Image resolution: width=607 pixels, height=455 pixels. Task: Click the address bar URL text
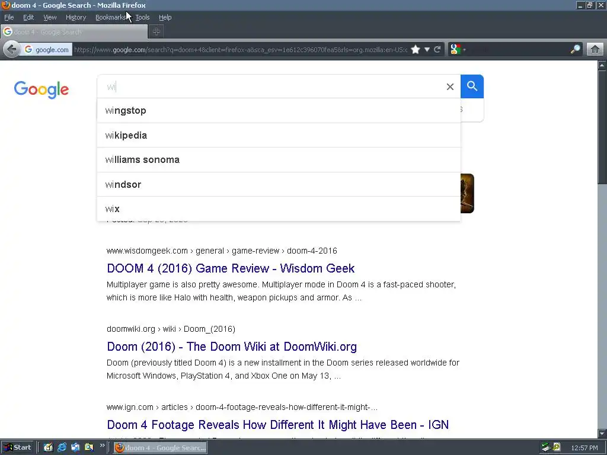pos(240,50)
